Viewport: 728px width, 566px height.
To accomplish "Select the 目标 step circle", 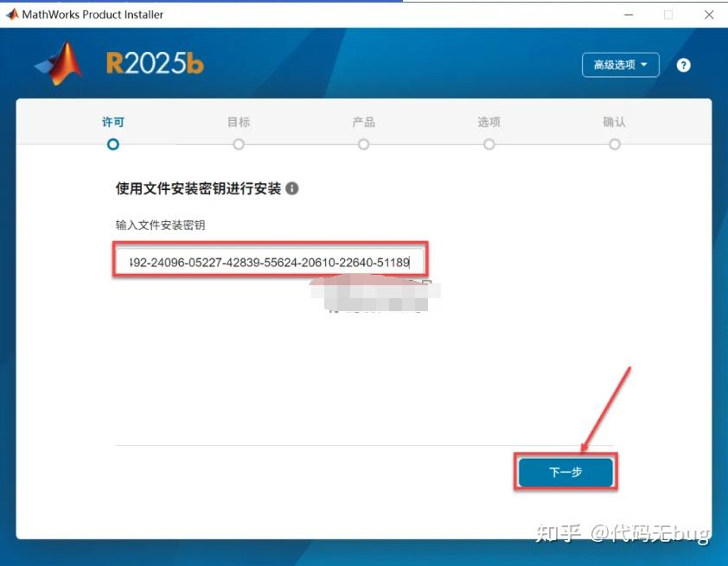I will coord(238,144).
